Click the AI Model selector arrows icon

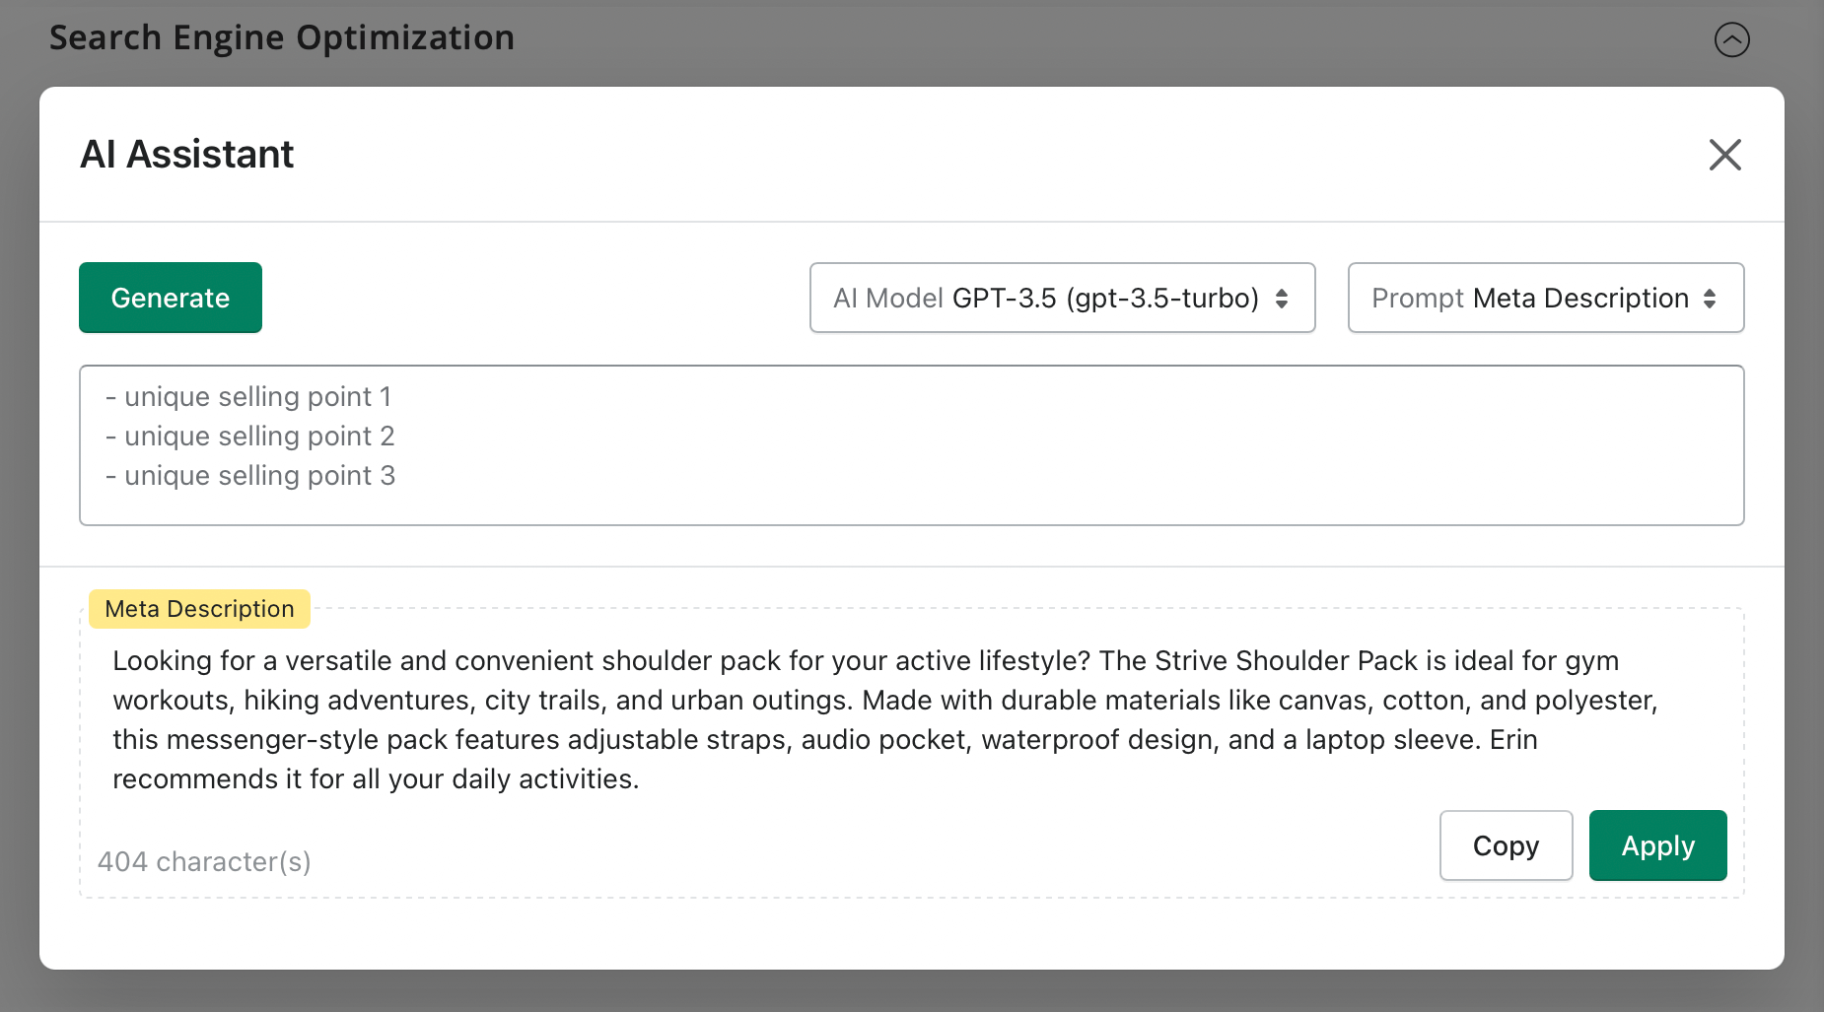coord(1282,299)
